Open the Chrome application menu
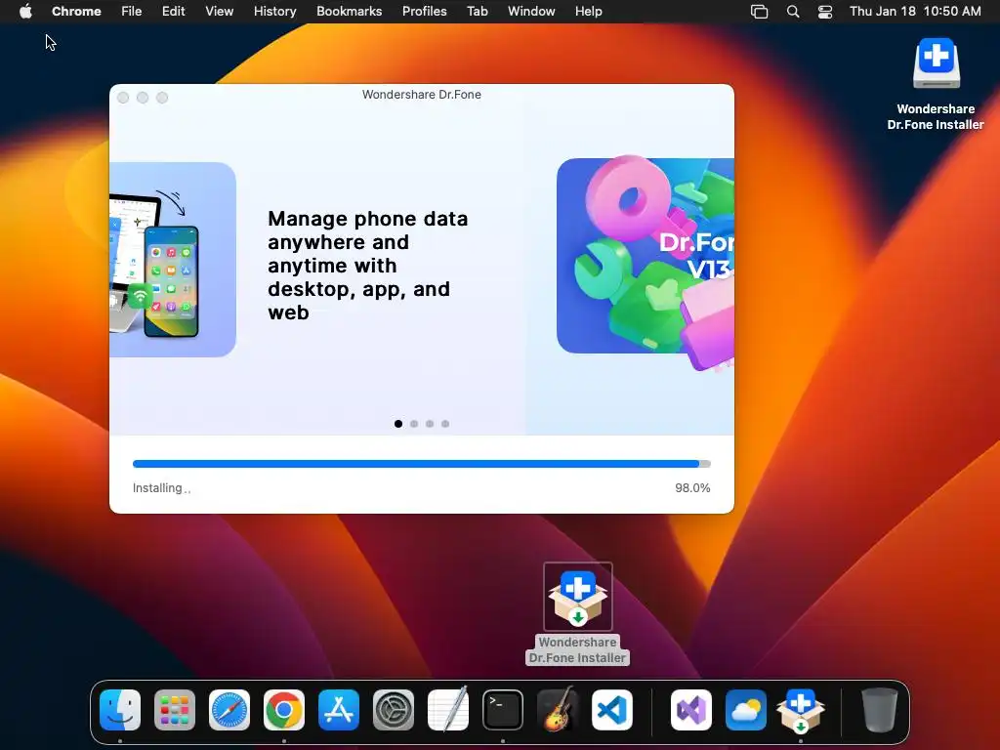This screenshot has height=750, width=1000. coord(76,12)
